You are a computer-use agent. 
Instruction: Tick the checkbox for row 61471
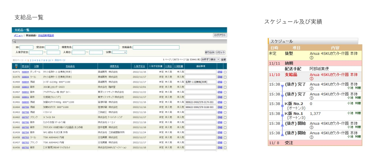pos(225,72)
